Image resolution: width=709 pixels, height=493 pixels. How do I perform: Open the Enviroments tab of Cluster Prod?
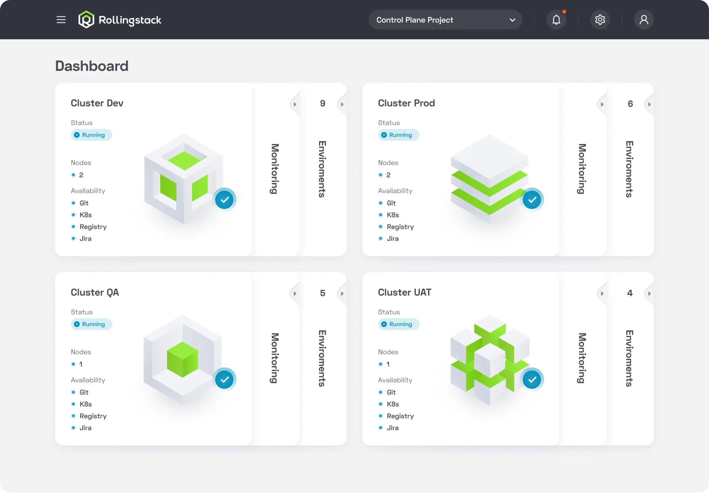pos(629,169)
